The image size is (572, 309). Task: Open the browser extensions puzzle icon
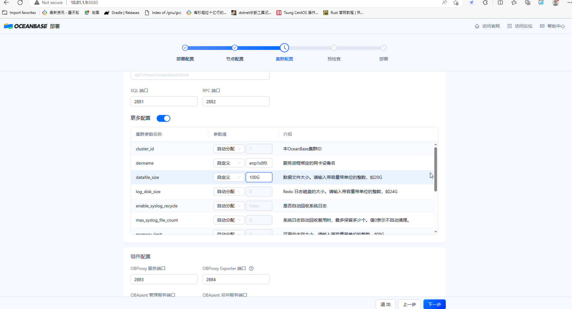[x=485, y=2]
